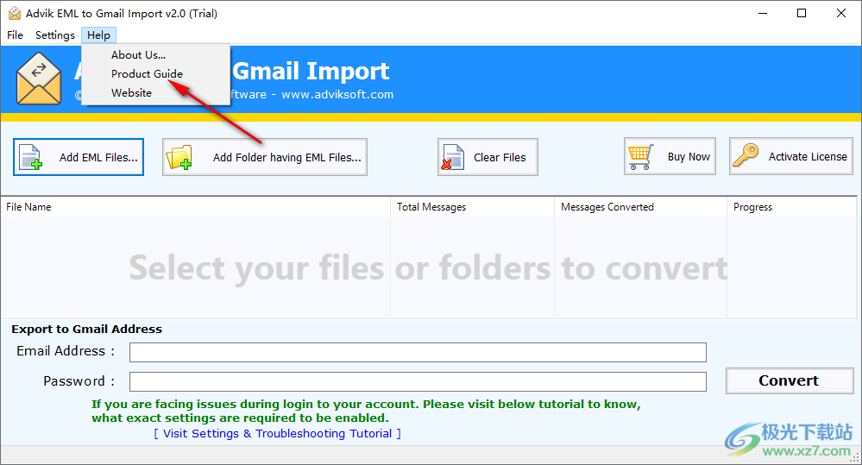Click the Buy Now button label
862x465 pixels.
click(x=689, y=157)
